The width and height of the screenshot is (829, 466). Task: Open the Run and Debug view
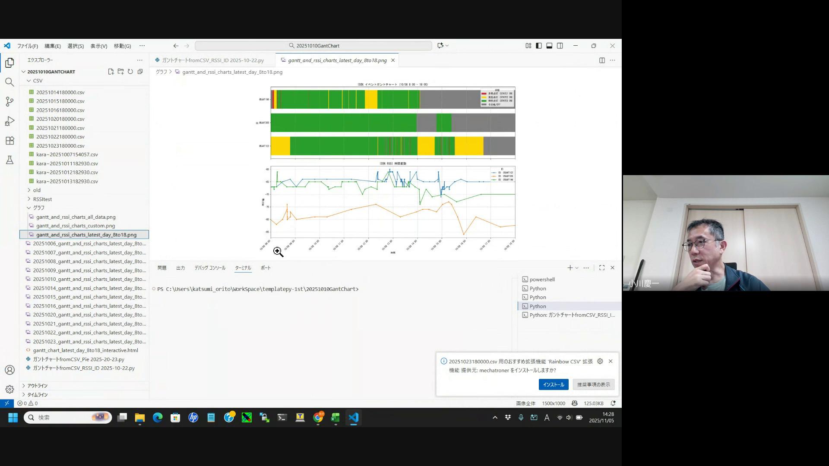point(9,121)
